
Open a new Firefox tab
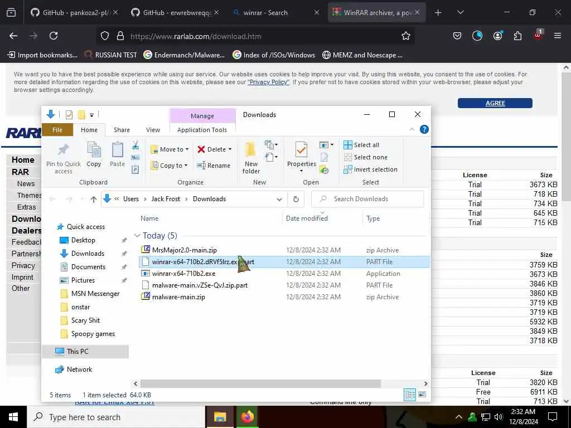(438, 12)
